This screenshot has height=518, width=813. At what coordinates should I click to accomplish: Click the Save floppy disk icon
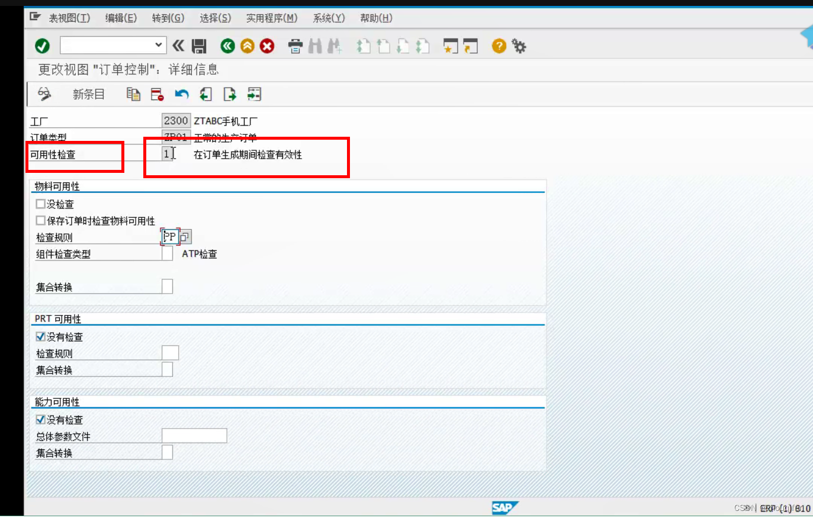click(199, 46)
